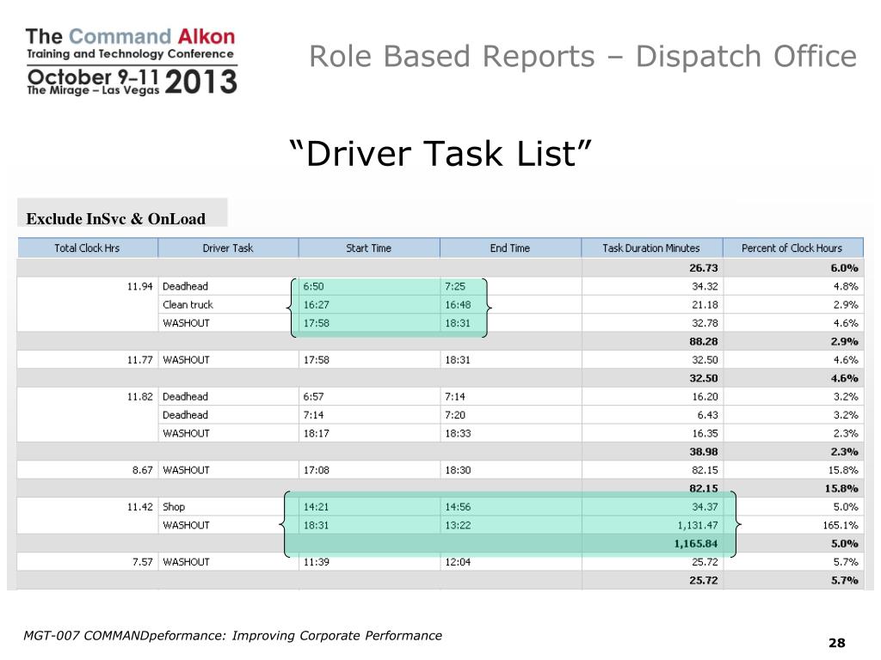Click start time 16:27
This screenshot has height=660, width=881.
click(317, 305)
